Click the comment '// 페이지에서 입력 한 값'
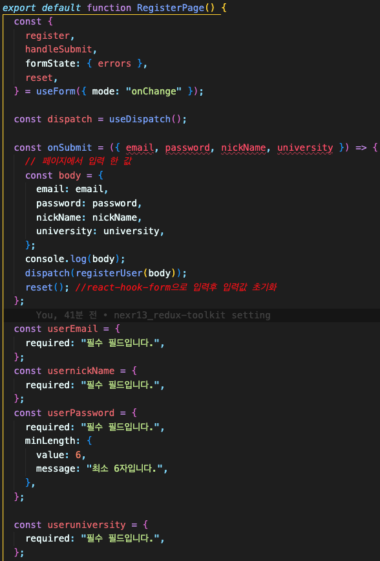The height and width of the screenshot is (561, 380). (x=78, y=161)
